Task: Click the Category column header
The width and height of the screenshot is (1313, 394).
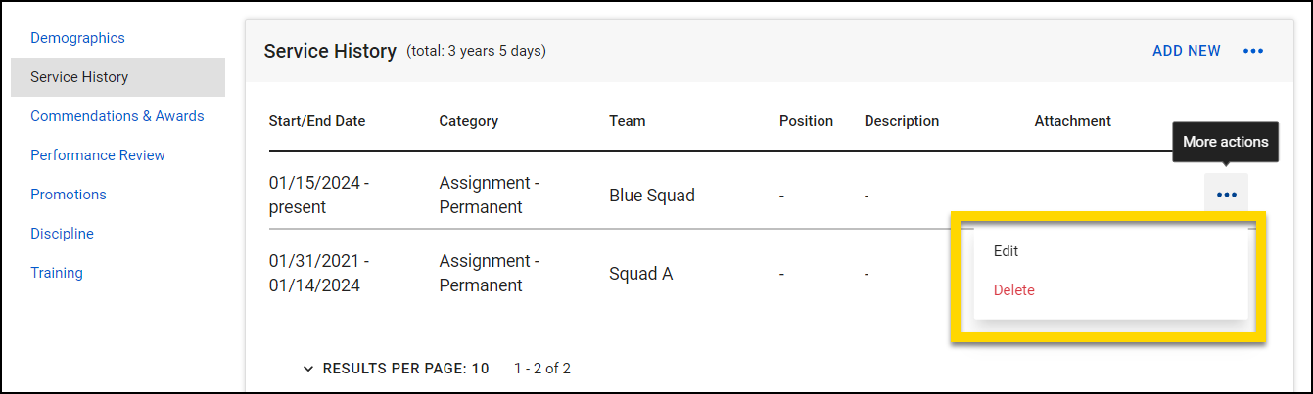Action: 468,121
